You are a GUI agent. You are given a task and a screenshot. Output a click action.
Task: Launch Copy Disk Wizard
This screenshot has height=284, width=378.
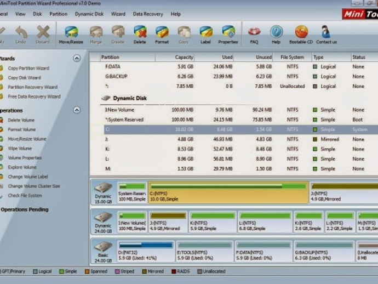tap(24, 78)
